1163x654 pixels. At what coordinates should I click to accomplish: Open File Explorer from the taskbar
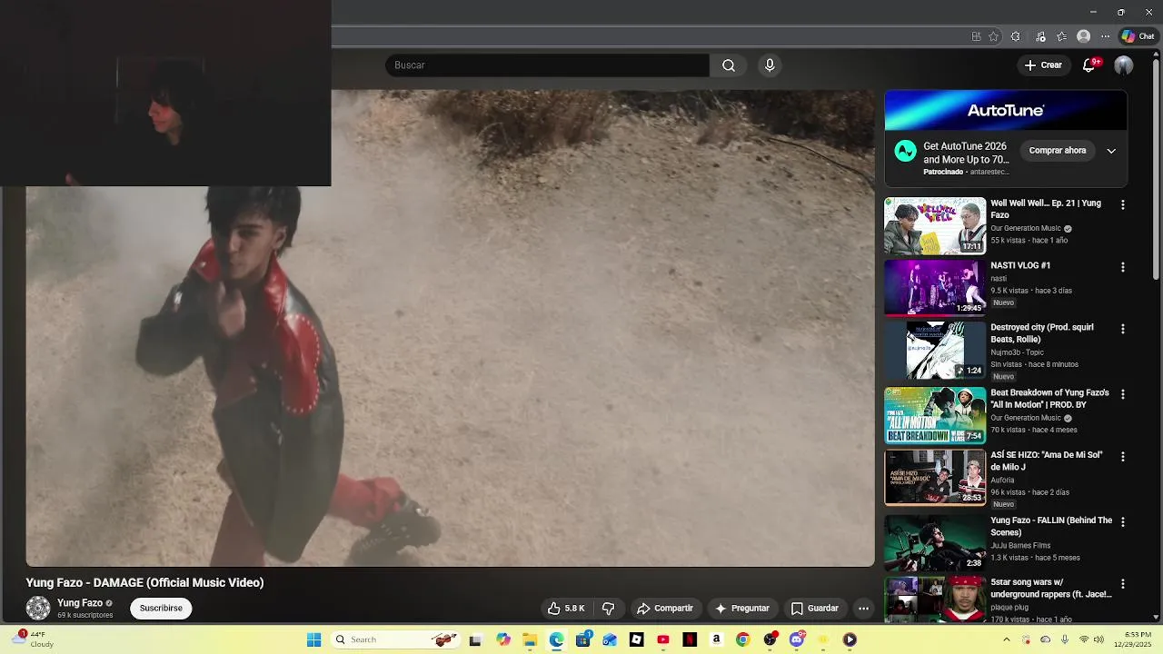point(529,639)
